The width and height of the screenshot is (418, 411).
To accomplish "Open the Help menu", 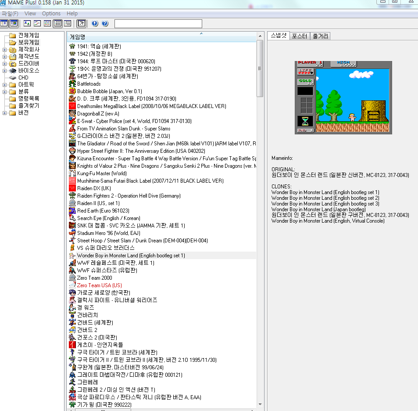I will [x=72, y=13].
